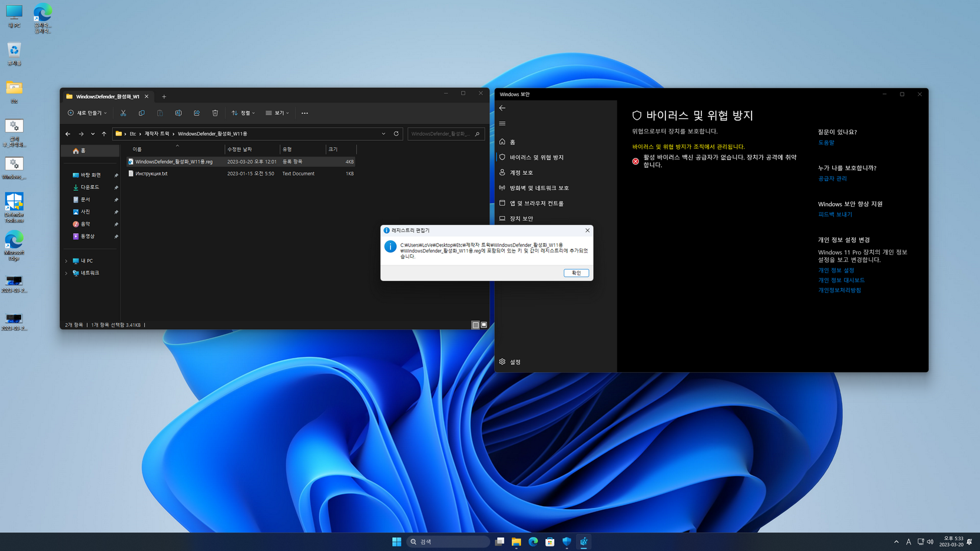980x551 pixels.
Task: Click the WindowsDefender_활성화_W1 Explorer tab
Action: tap(107, 97)
